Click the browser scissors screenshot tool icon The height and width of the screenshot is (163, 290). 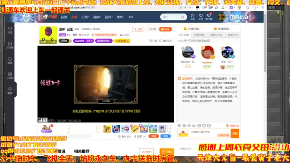tap(223, 8)
